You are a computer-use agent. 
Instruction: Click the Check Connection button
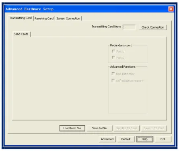coord(153,27)
